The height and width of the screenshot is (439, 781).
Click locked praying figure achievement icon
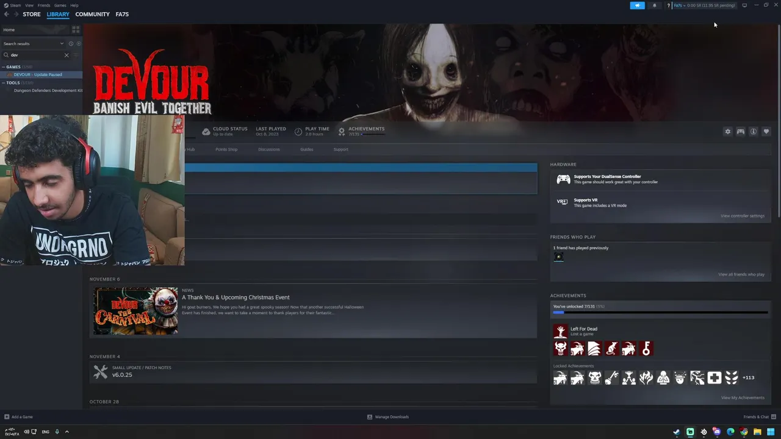pos(663,378)
